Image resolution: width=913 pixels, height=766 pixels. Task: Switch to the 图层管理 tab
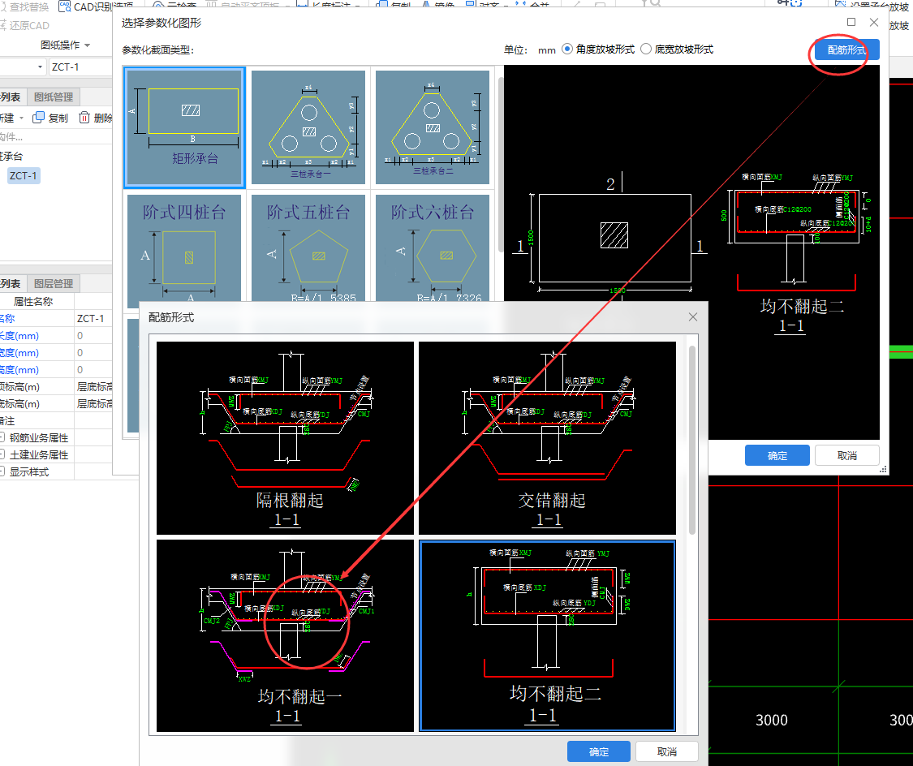(x=54, y=284)
